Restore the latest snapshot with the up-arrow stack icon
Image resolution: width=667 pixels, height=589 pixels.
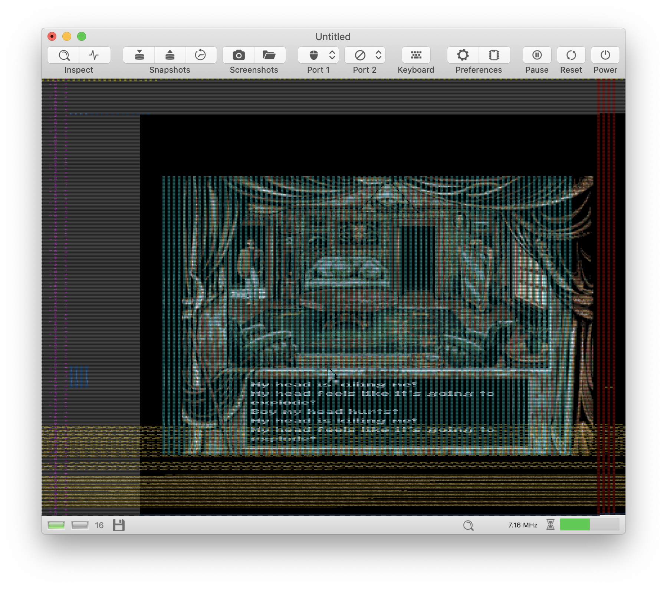click(x=170, y=55)
